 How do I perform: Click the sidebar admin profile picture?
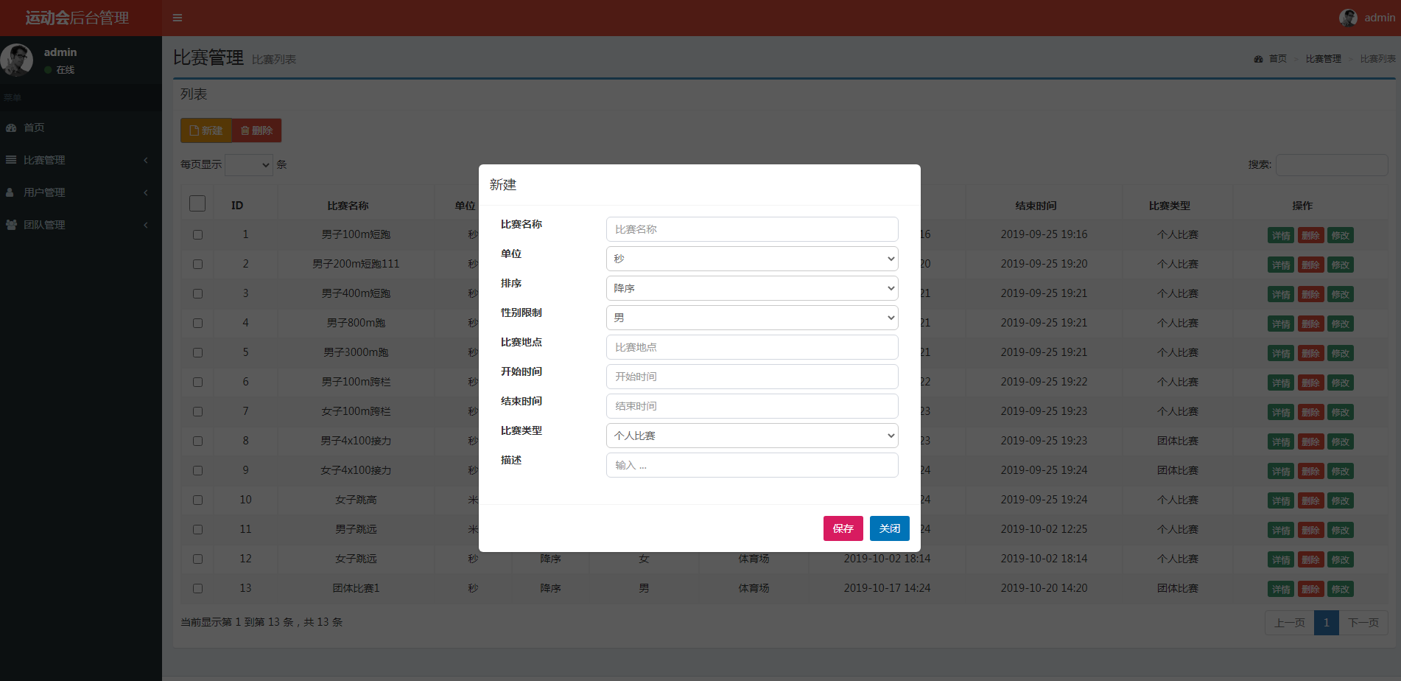(x=17, y=60)
